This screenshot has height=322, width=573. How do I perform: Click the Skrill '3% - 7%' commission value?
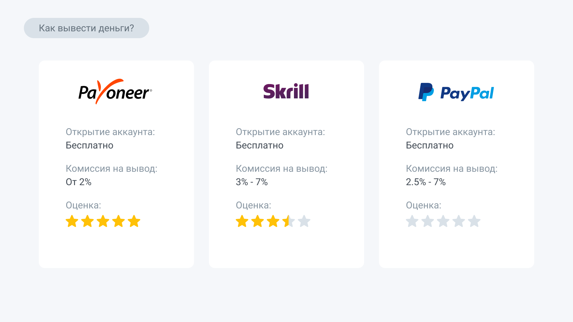252,182
